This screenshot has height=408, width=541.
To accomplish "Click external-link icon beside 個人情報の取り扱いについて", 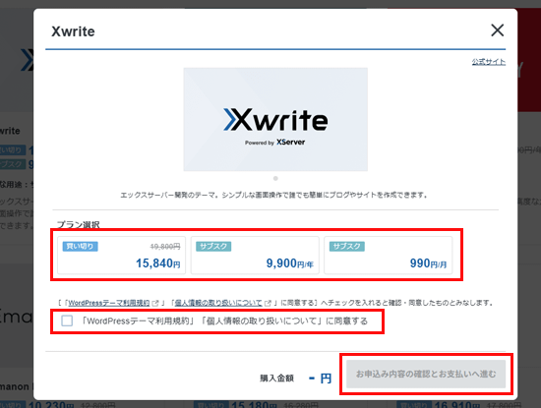I will 268,303.
